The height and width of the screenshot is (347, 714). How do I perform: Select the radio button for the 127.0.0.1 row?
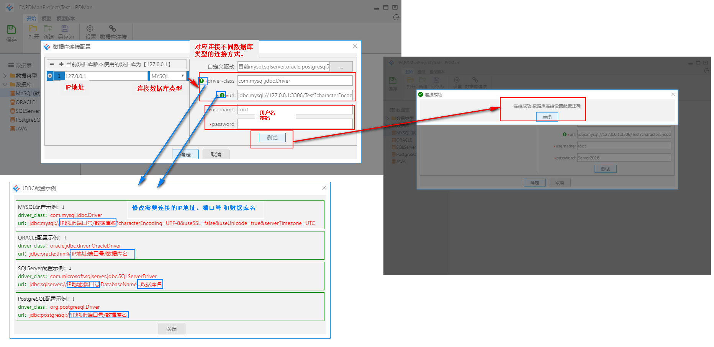tap(50, 76)
